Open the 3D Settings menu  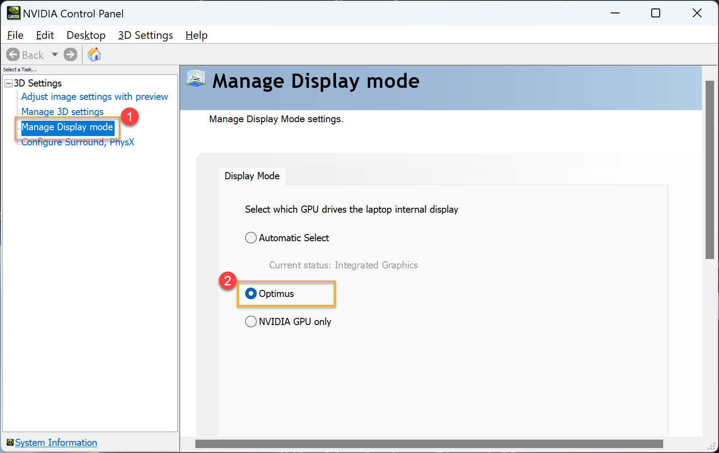tap(145, 35)
